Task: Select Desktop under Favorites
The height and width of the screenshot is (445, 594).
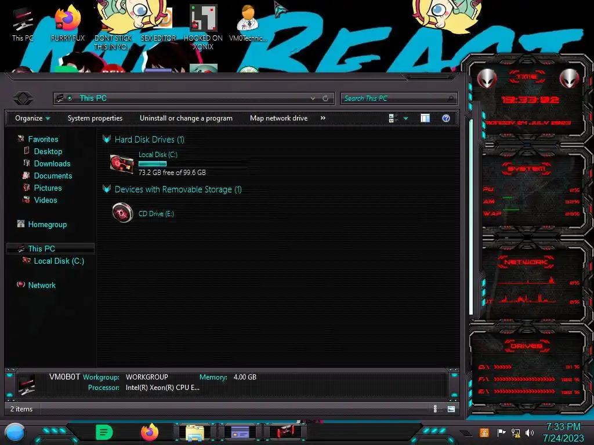Action: click(x=48, y=151)
